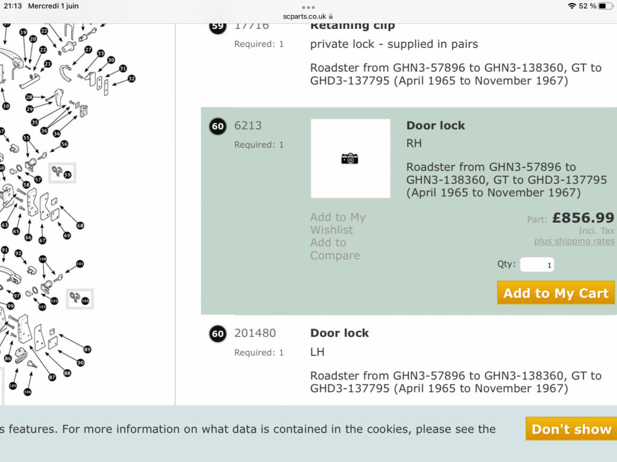Viewport: 617px width, 462px height.
Task: Focus the Qty input field
Action: coord(537,264)
